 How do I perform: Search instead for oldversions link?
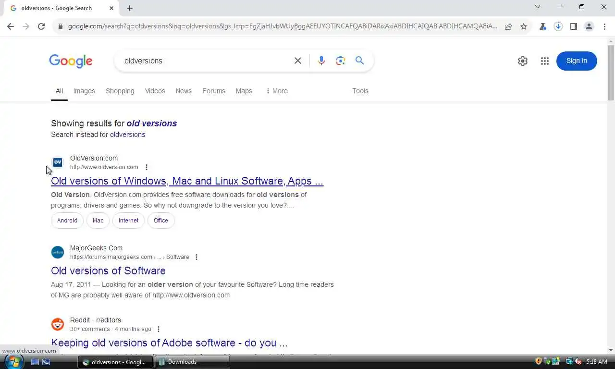pyautogui.click(x=128, y=135)
